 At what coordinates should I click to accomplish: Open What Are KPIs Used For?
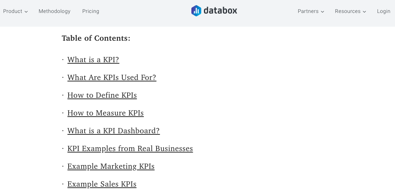click(x=112, y=78)
